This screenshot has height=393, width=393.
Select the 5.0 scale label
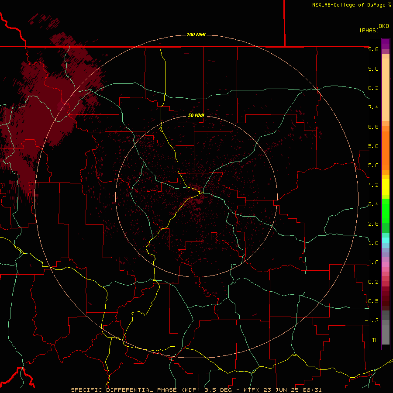point(373,165)
